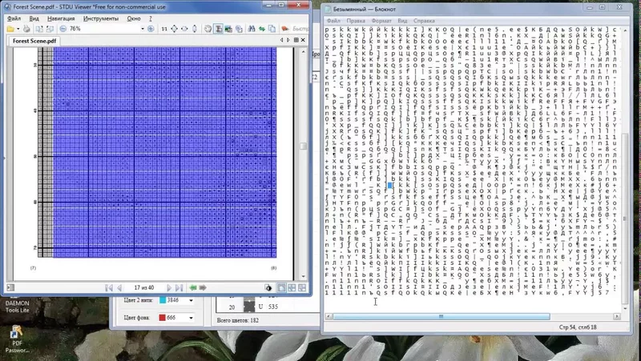Open the dropdown arrow beside the Open folder icon
This screenshot has width=641, height=361.
[x=18, y=29]
